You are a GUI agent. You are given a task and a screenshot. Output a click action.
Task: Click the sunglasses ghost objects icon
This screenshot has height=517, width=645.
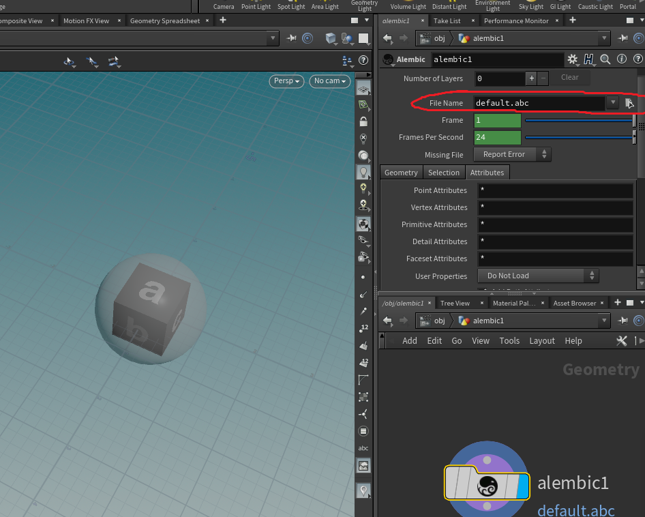coord(363,240)
